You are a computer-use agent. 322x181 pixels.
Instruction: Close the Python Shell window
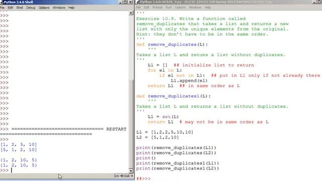pos(130,2)
